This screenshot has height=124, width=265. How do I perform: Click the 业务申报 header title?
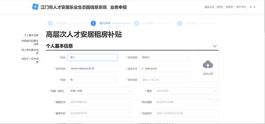click(x=119, y=7)
